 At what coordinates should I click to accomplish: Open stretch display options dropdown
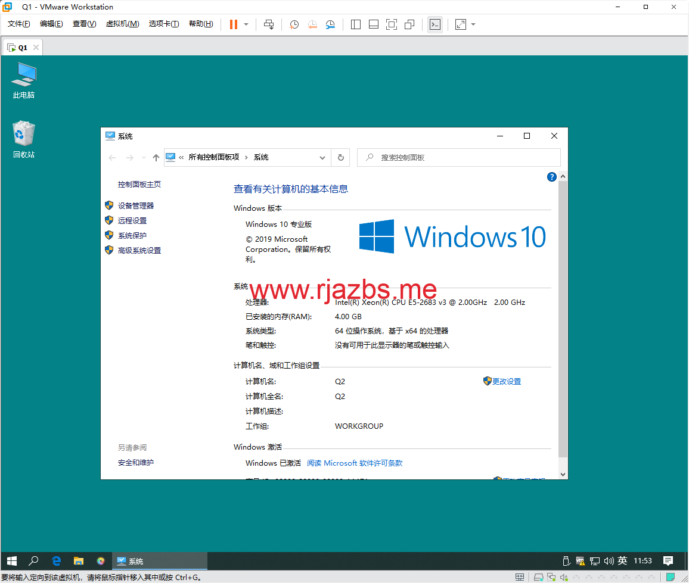click(x=473, y=24)
